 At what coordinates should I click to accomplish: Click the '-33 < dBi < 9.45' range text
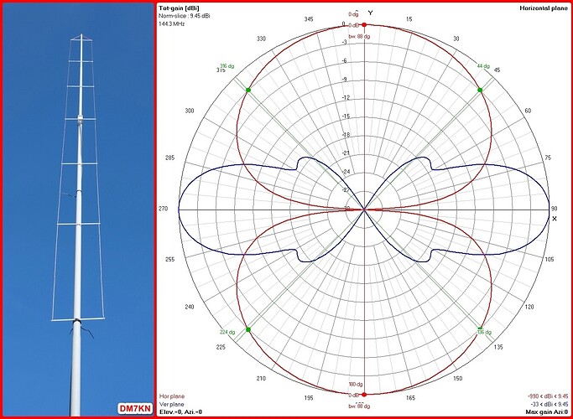tap(550, 405)
